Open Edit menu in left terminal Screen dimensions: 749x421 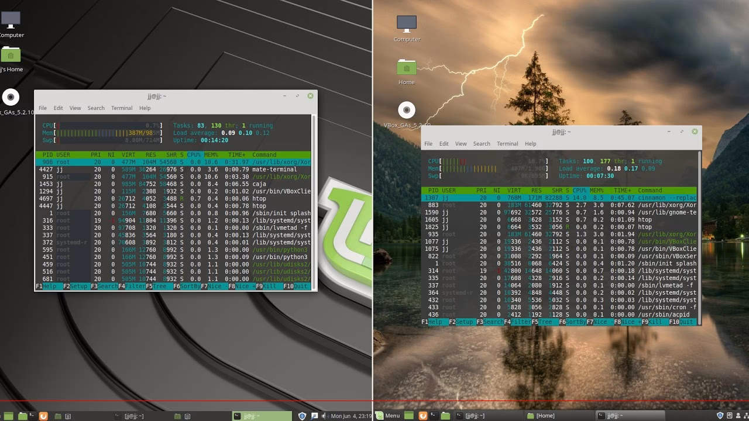point(59,108)
